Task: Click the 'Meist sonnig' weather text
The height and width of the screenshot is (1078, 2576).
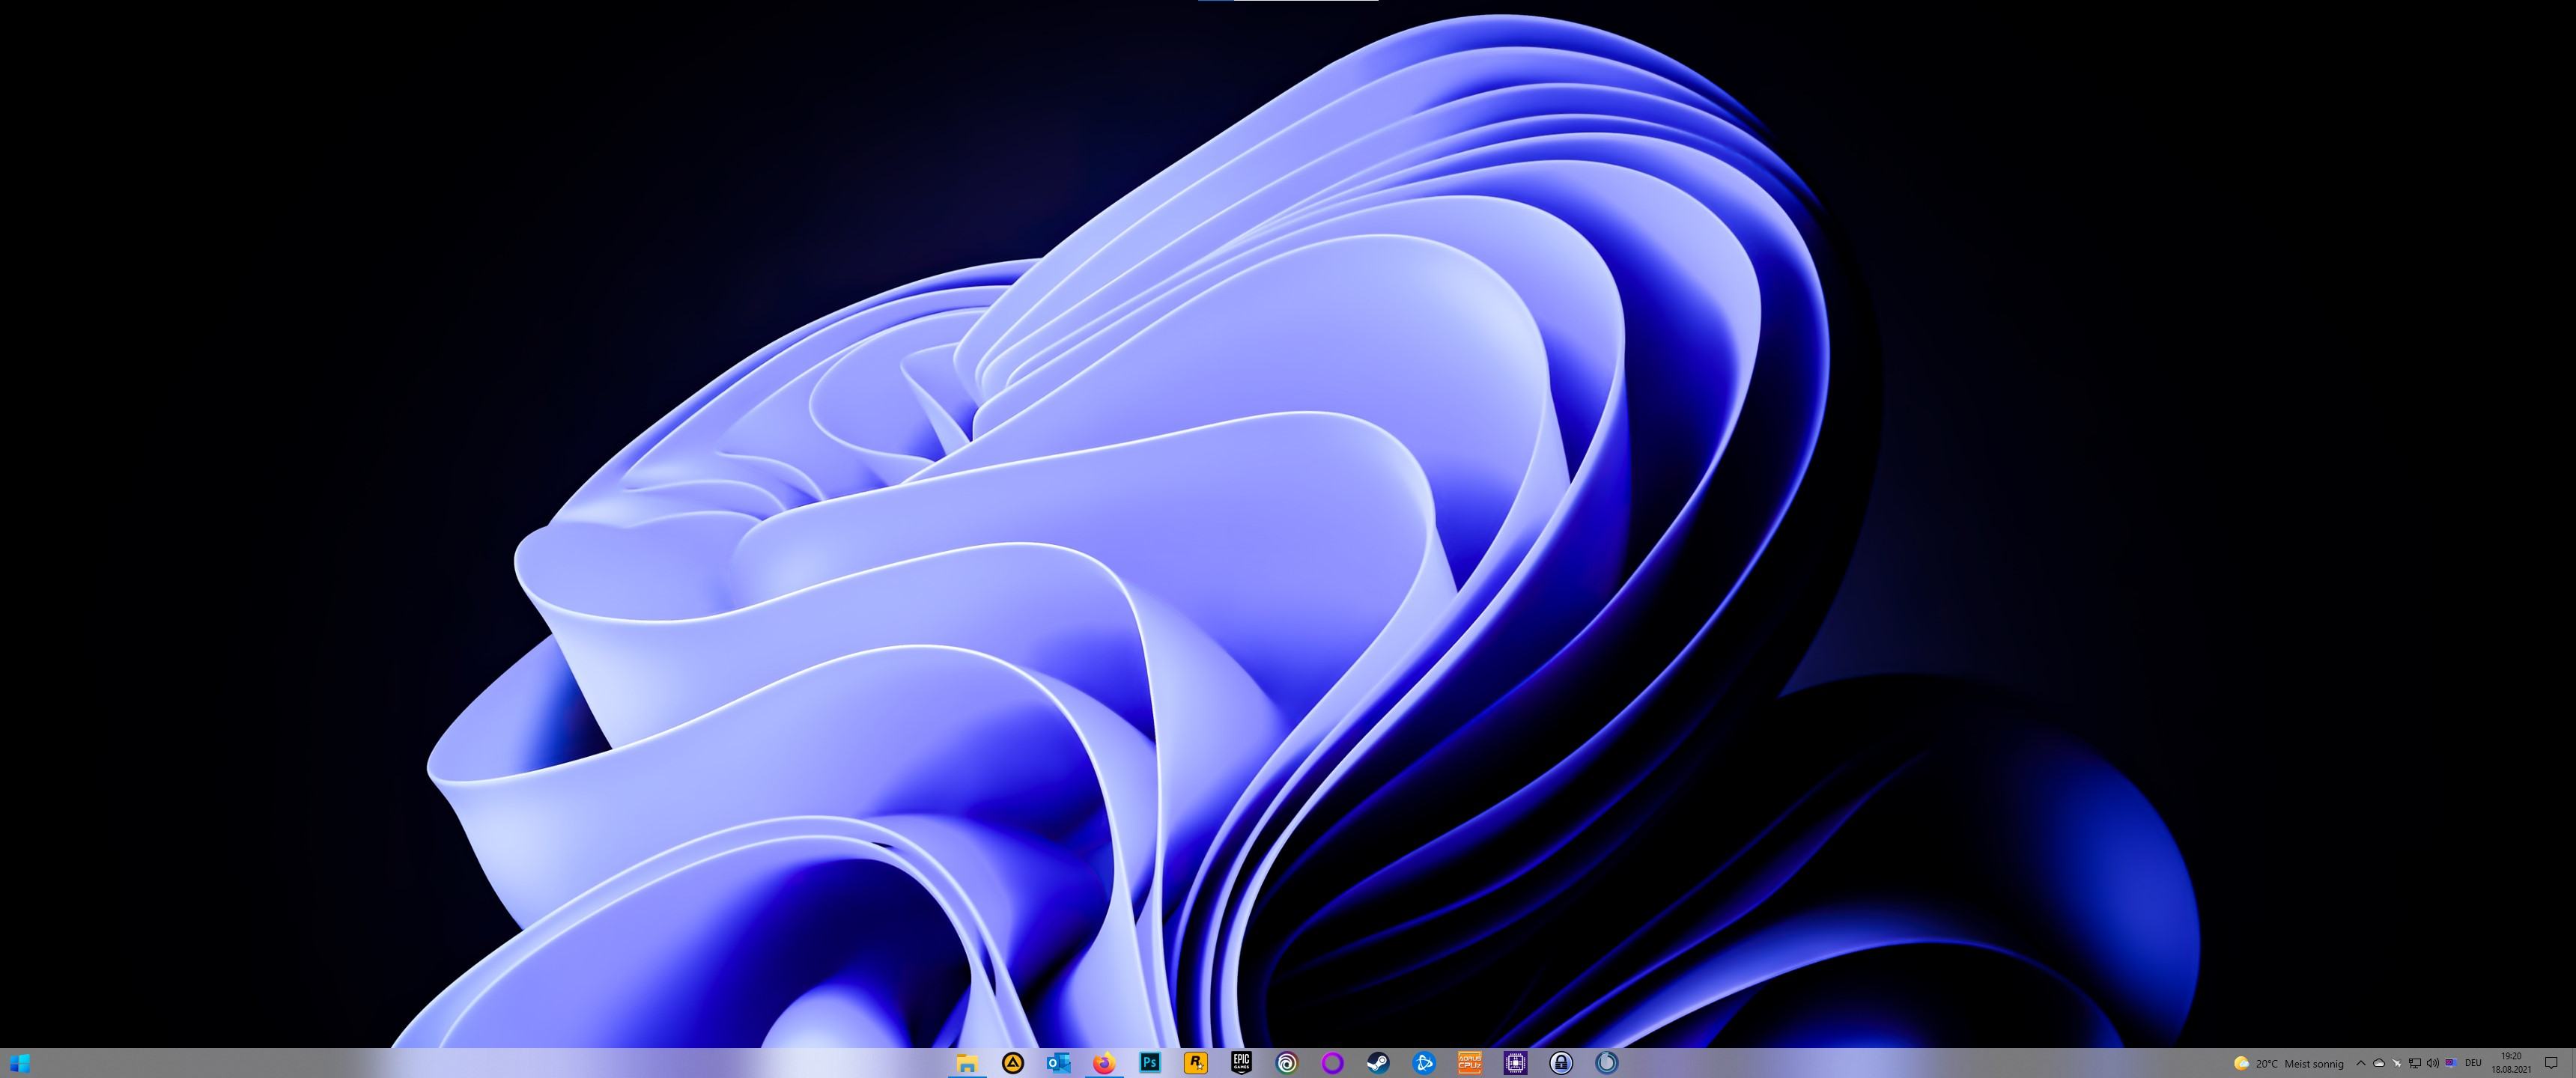Action: point(2314,1064)
